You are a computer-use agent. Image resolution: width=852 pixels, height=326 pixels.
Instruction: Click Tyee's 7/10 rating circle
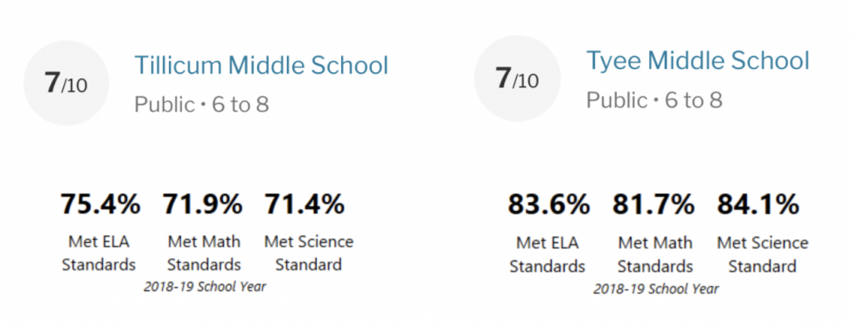518,78
